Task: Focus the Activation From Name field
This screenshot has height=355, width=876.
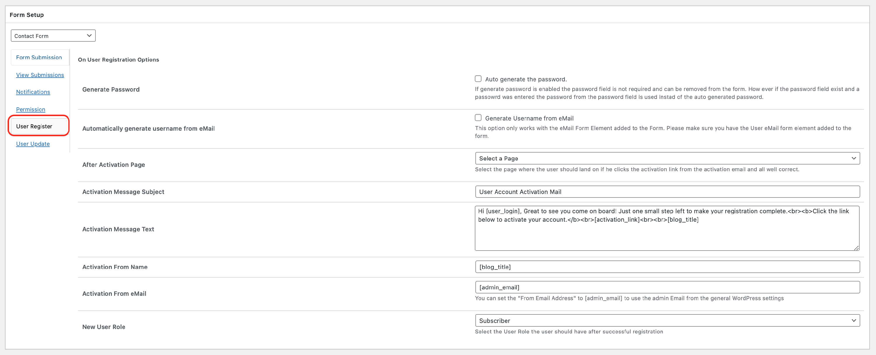Action: tap(667, 267)
